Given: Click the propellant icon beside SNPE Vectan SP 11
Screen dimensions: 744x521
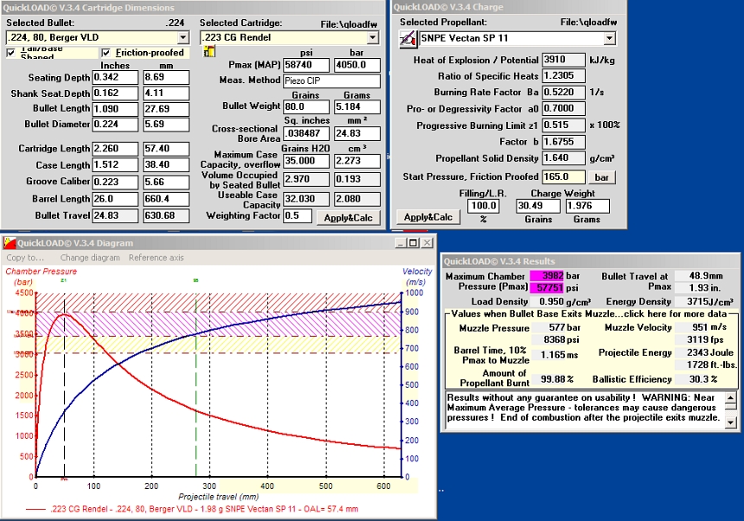Looking at the screenshot, I should coord(407,38).
